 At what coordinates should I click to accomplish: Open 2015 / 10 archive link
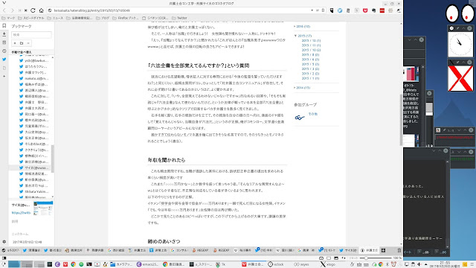click(311, 50)
